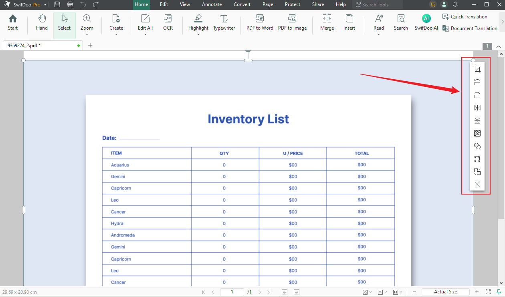Viewport: 505px width, 297px height.
Task: Launch SwifDoo AI
Action: point(426,22)
